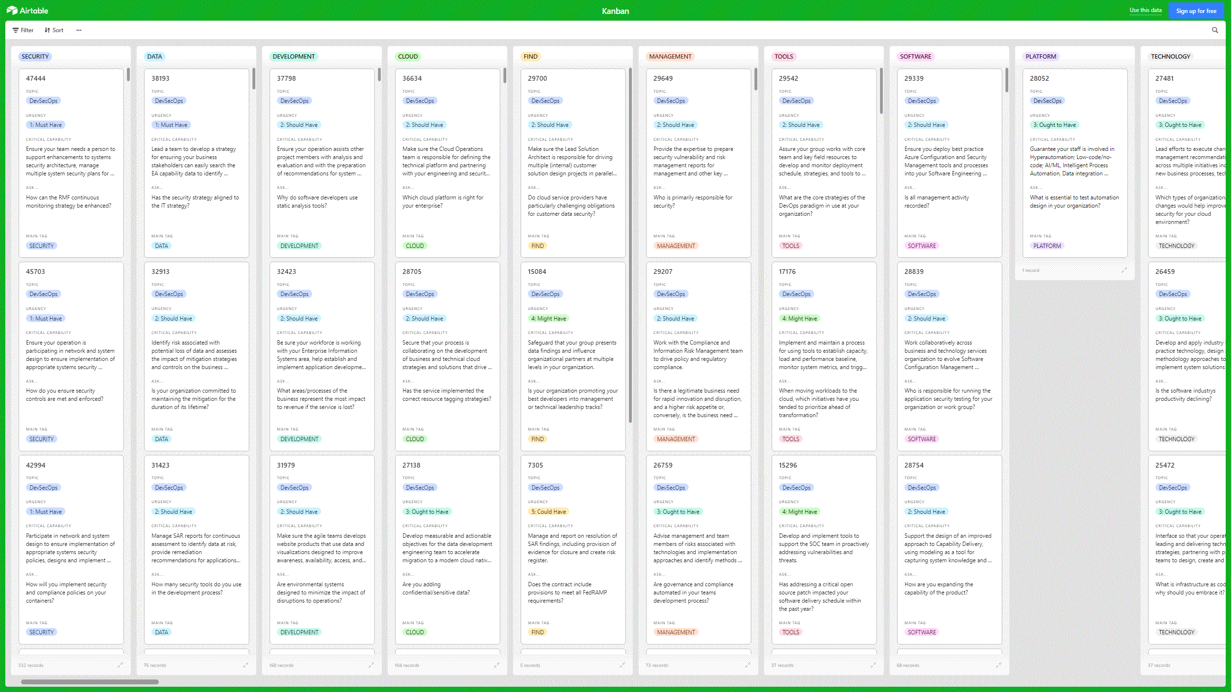Screen dimensions: 1231x692
Task: Click the TOOLS column vertical scrollbar
Action: (x=881, y=91)
